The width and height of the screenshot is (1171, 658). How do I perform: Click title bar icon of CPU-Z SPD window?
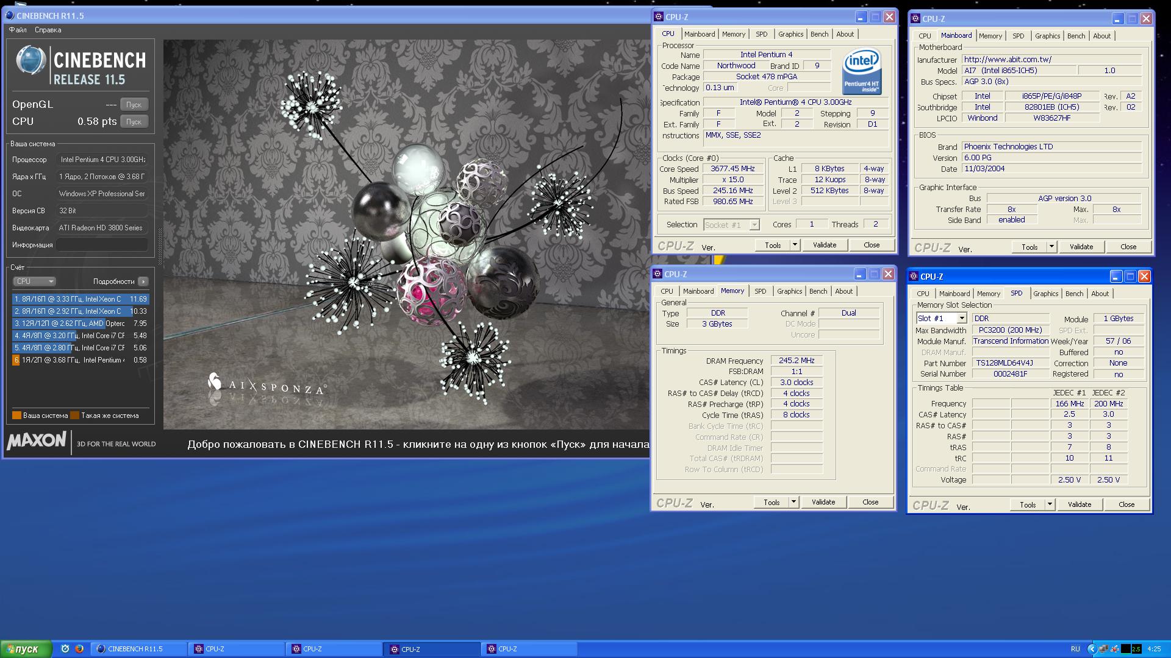(x=914, y=277)
